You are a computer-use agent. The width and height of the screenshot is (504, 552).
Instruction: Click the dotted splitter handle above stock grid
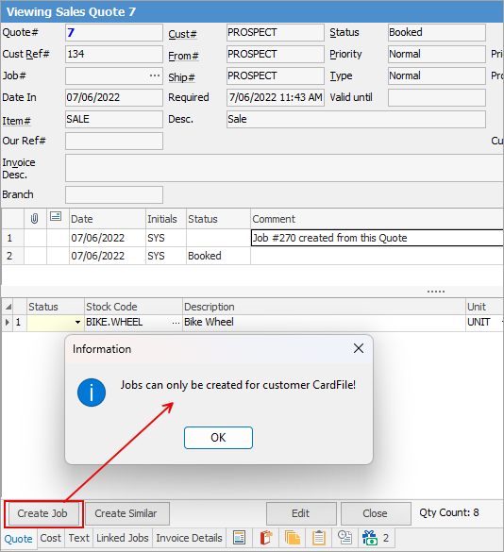[x=436, y=292]
